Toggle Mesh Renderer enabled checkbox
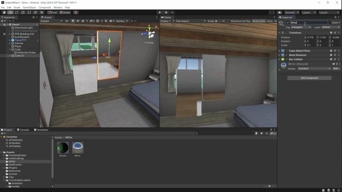The image size is (342, 192). (x=286, y=55)
